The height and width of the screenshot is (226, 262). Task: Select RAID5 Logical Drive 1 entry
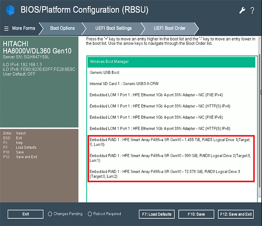[x=171, y=142]
